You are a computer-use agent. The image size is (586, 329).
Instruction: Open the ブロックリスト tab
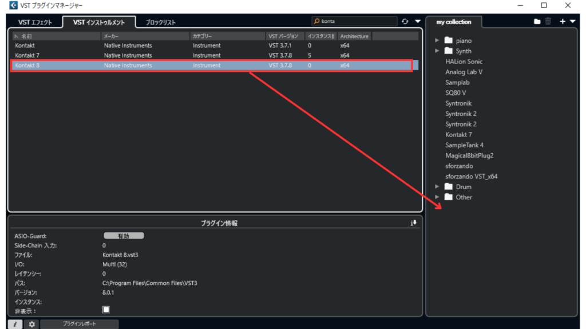tap(160, 22)
